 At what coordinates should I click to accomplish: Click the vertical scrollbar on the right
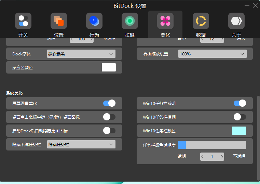(x=258, y=138)
